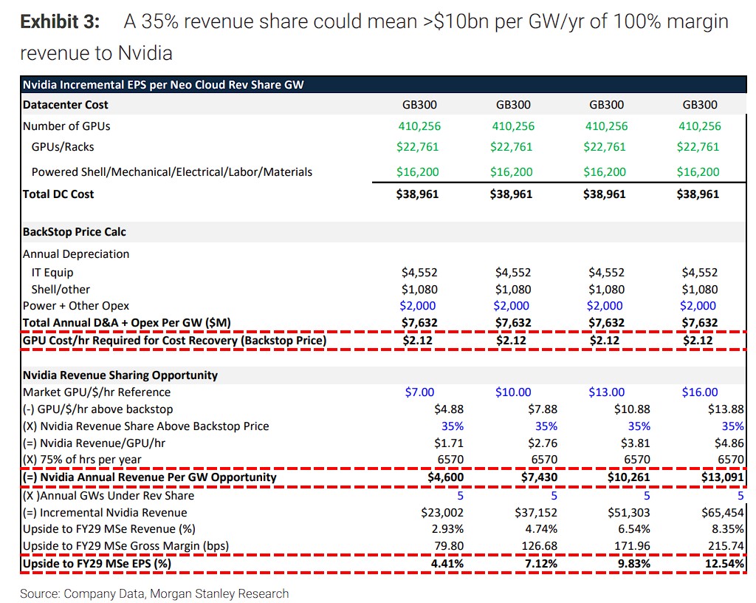Select the 'Power + Other Opex' row label
This screenshot has width=756, height=603.
click(x=76, y=306)
